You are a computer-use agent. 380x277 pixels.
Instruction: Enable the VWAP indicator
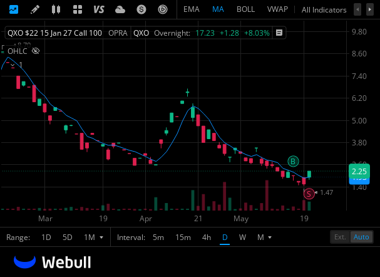click(277, 9)
